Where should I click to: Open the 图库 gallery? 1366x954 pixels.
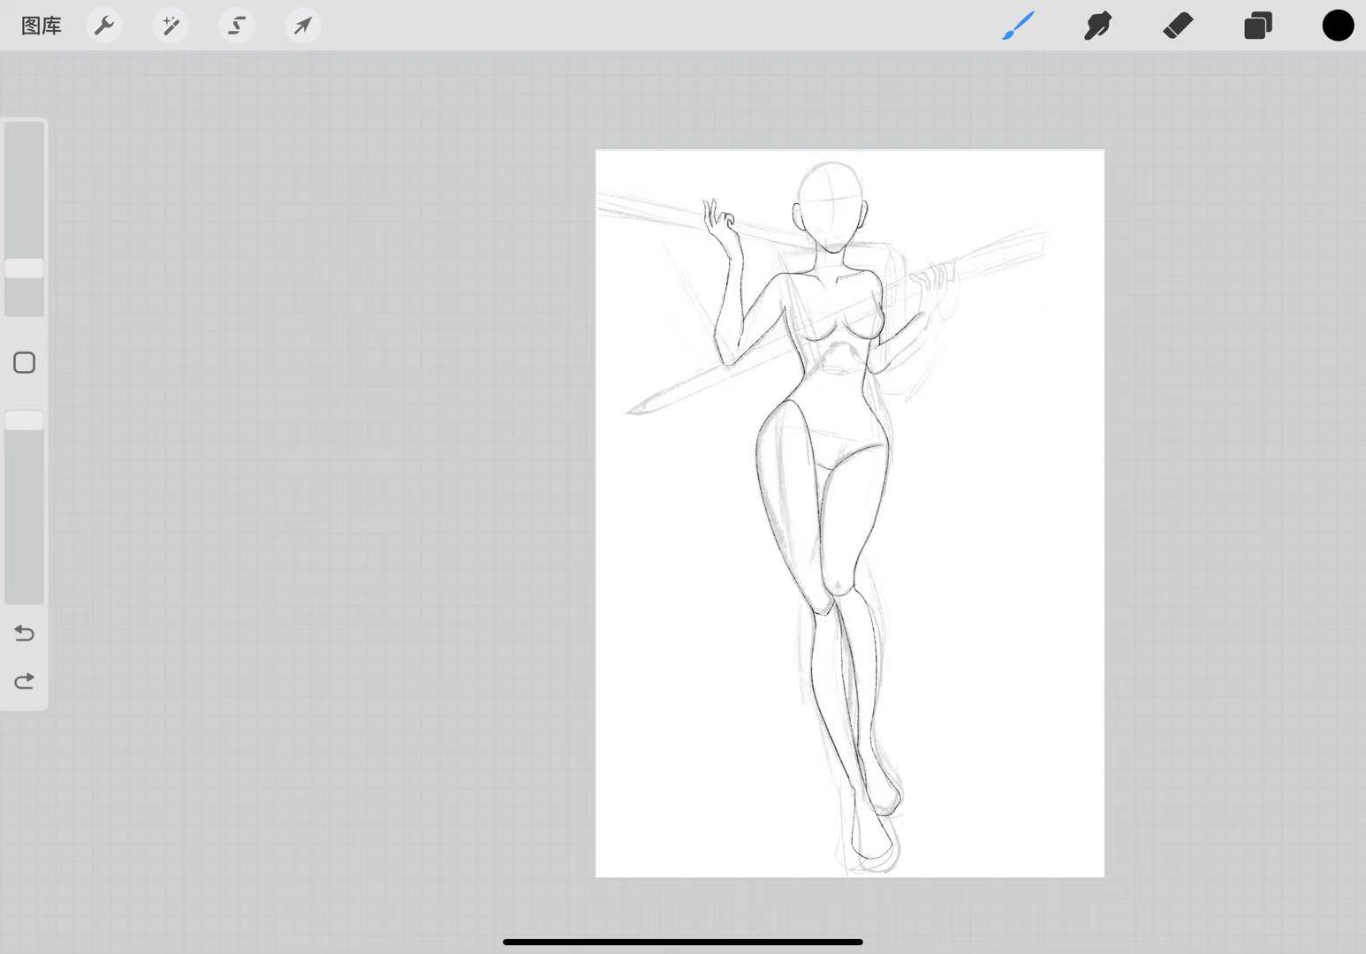click(x=42, y=26)
